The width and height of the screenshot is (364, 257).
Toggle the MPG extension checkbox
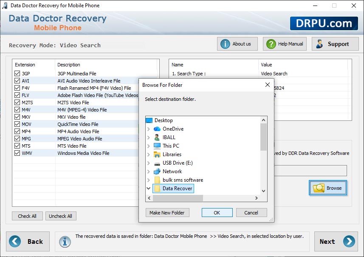coord(17,138)
